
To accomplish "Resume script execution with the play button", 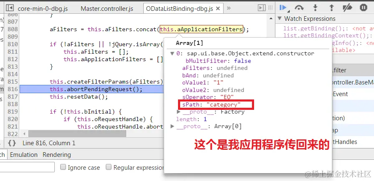I will pos(283,8).
